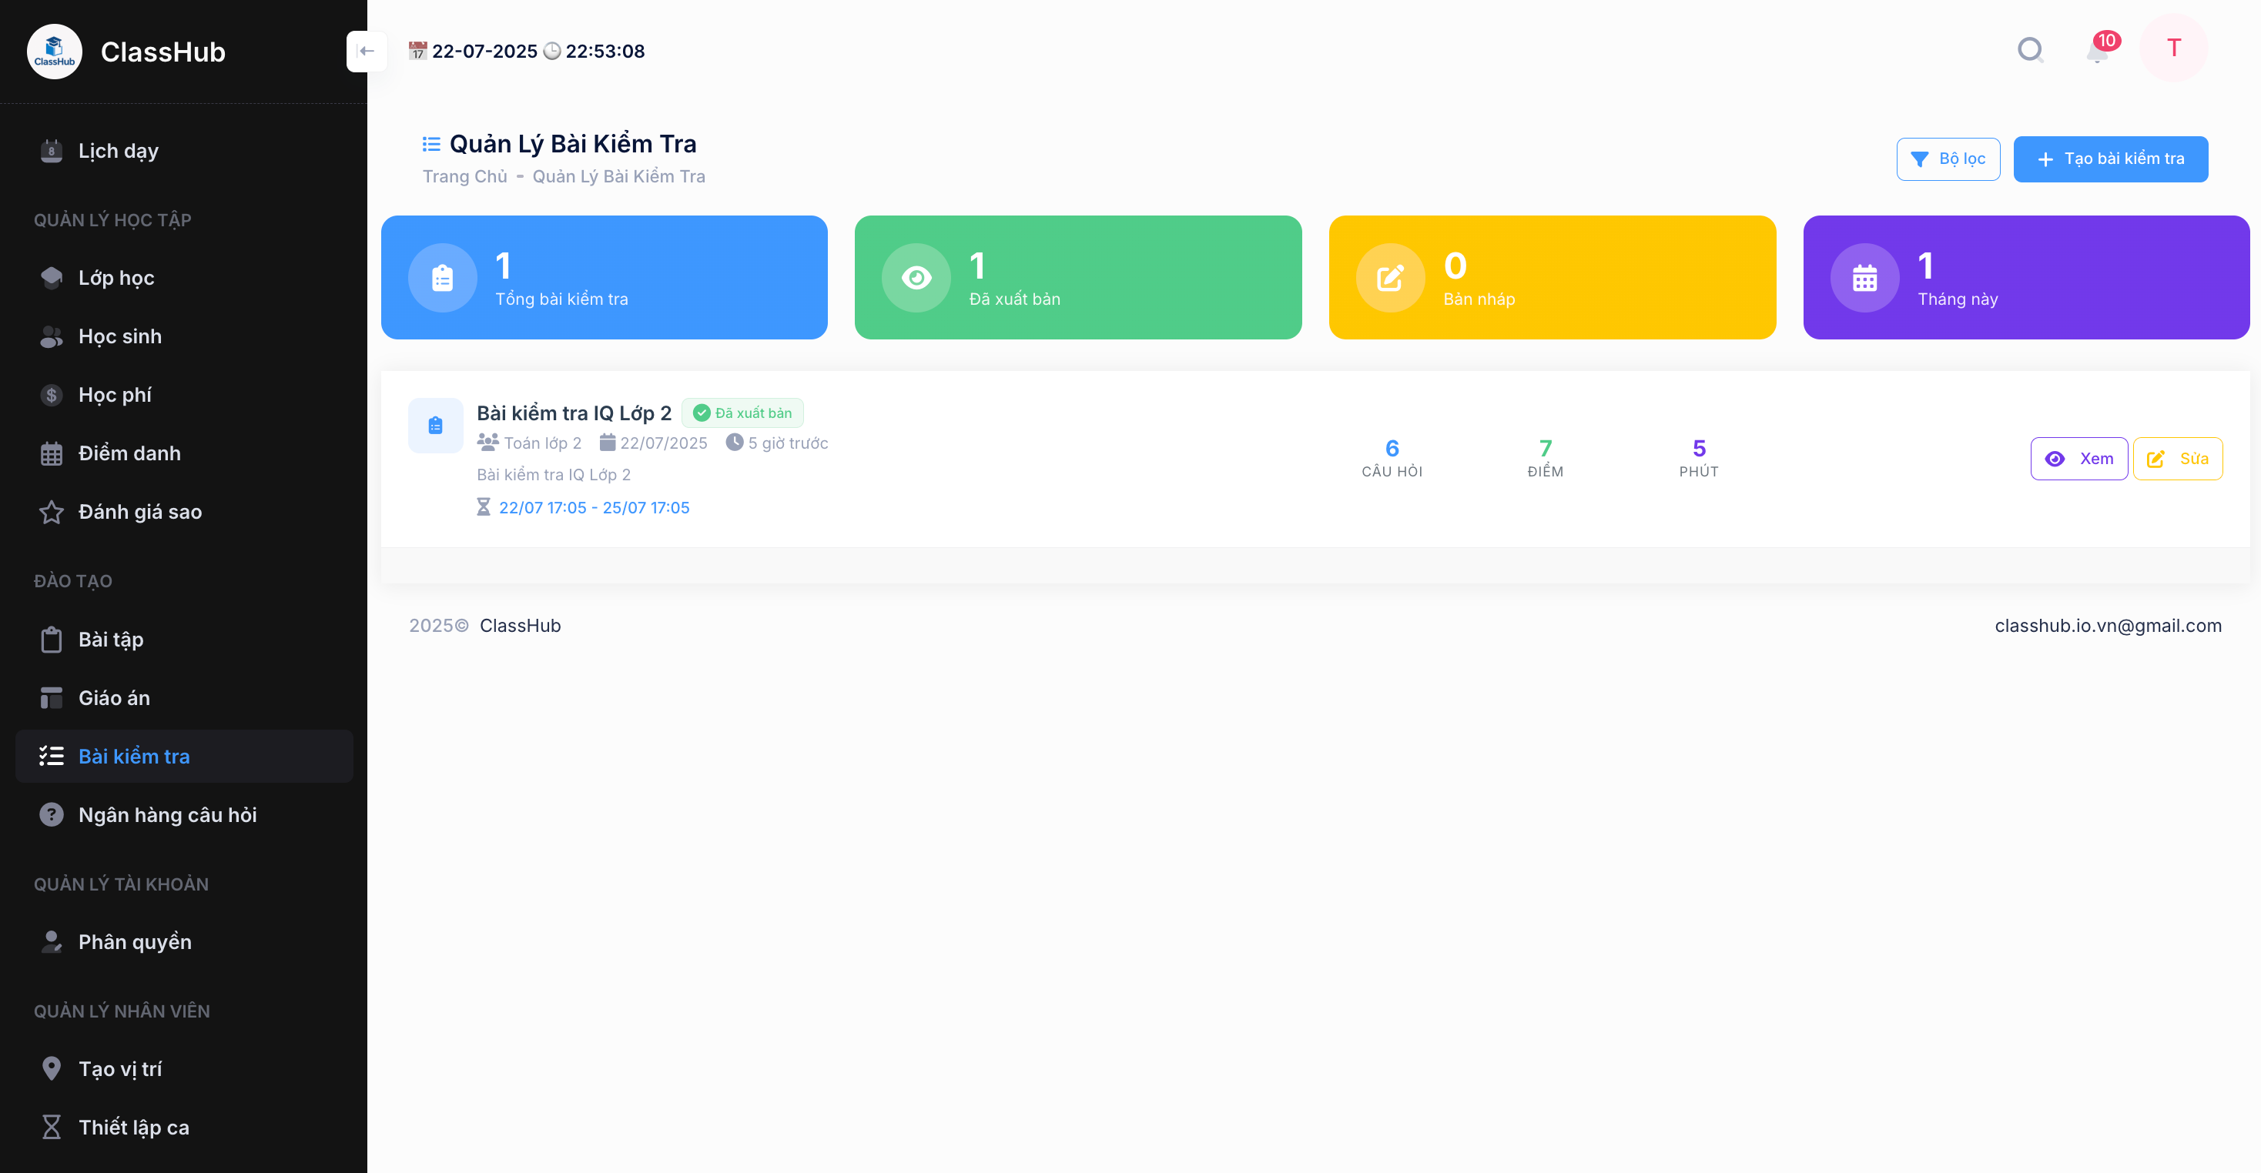Open the Bài kiểm tra IQ Lớp 2 title

[x=574, y=413]
